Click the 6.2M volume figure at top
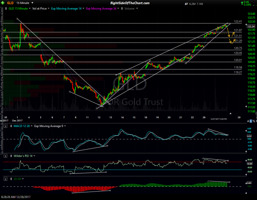The width and height of the screenshot is (257, 200). (192, 4)
